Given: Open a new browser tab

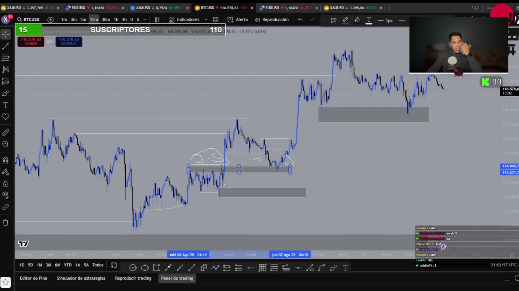Looking at the screenshot, I should (x=390, y=8).
